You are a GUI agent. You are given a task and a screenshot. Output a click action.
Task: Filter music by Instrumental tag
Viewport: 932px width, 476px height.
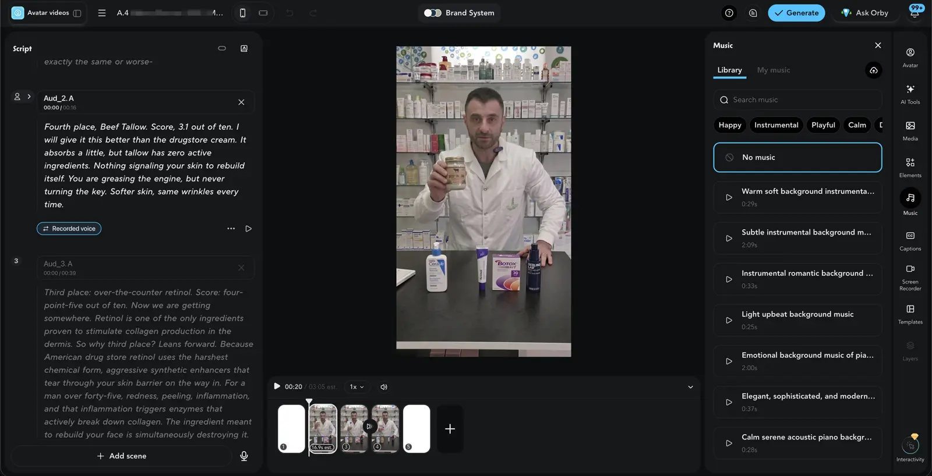pyautogui.click(x=776, y=125)
